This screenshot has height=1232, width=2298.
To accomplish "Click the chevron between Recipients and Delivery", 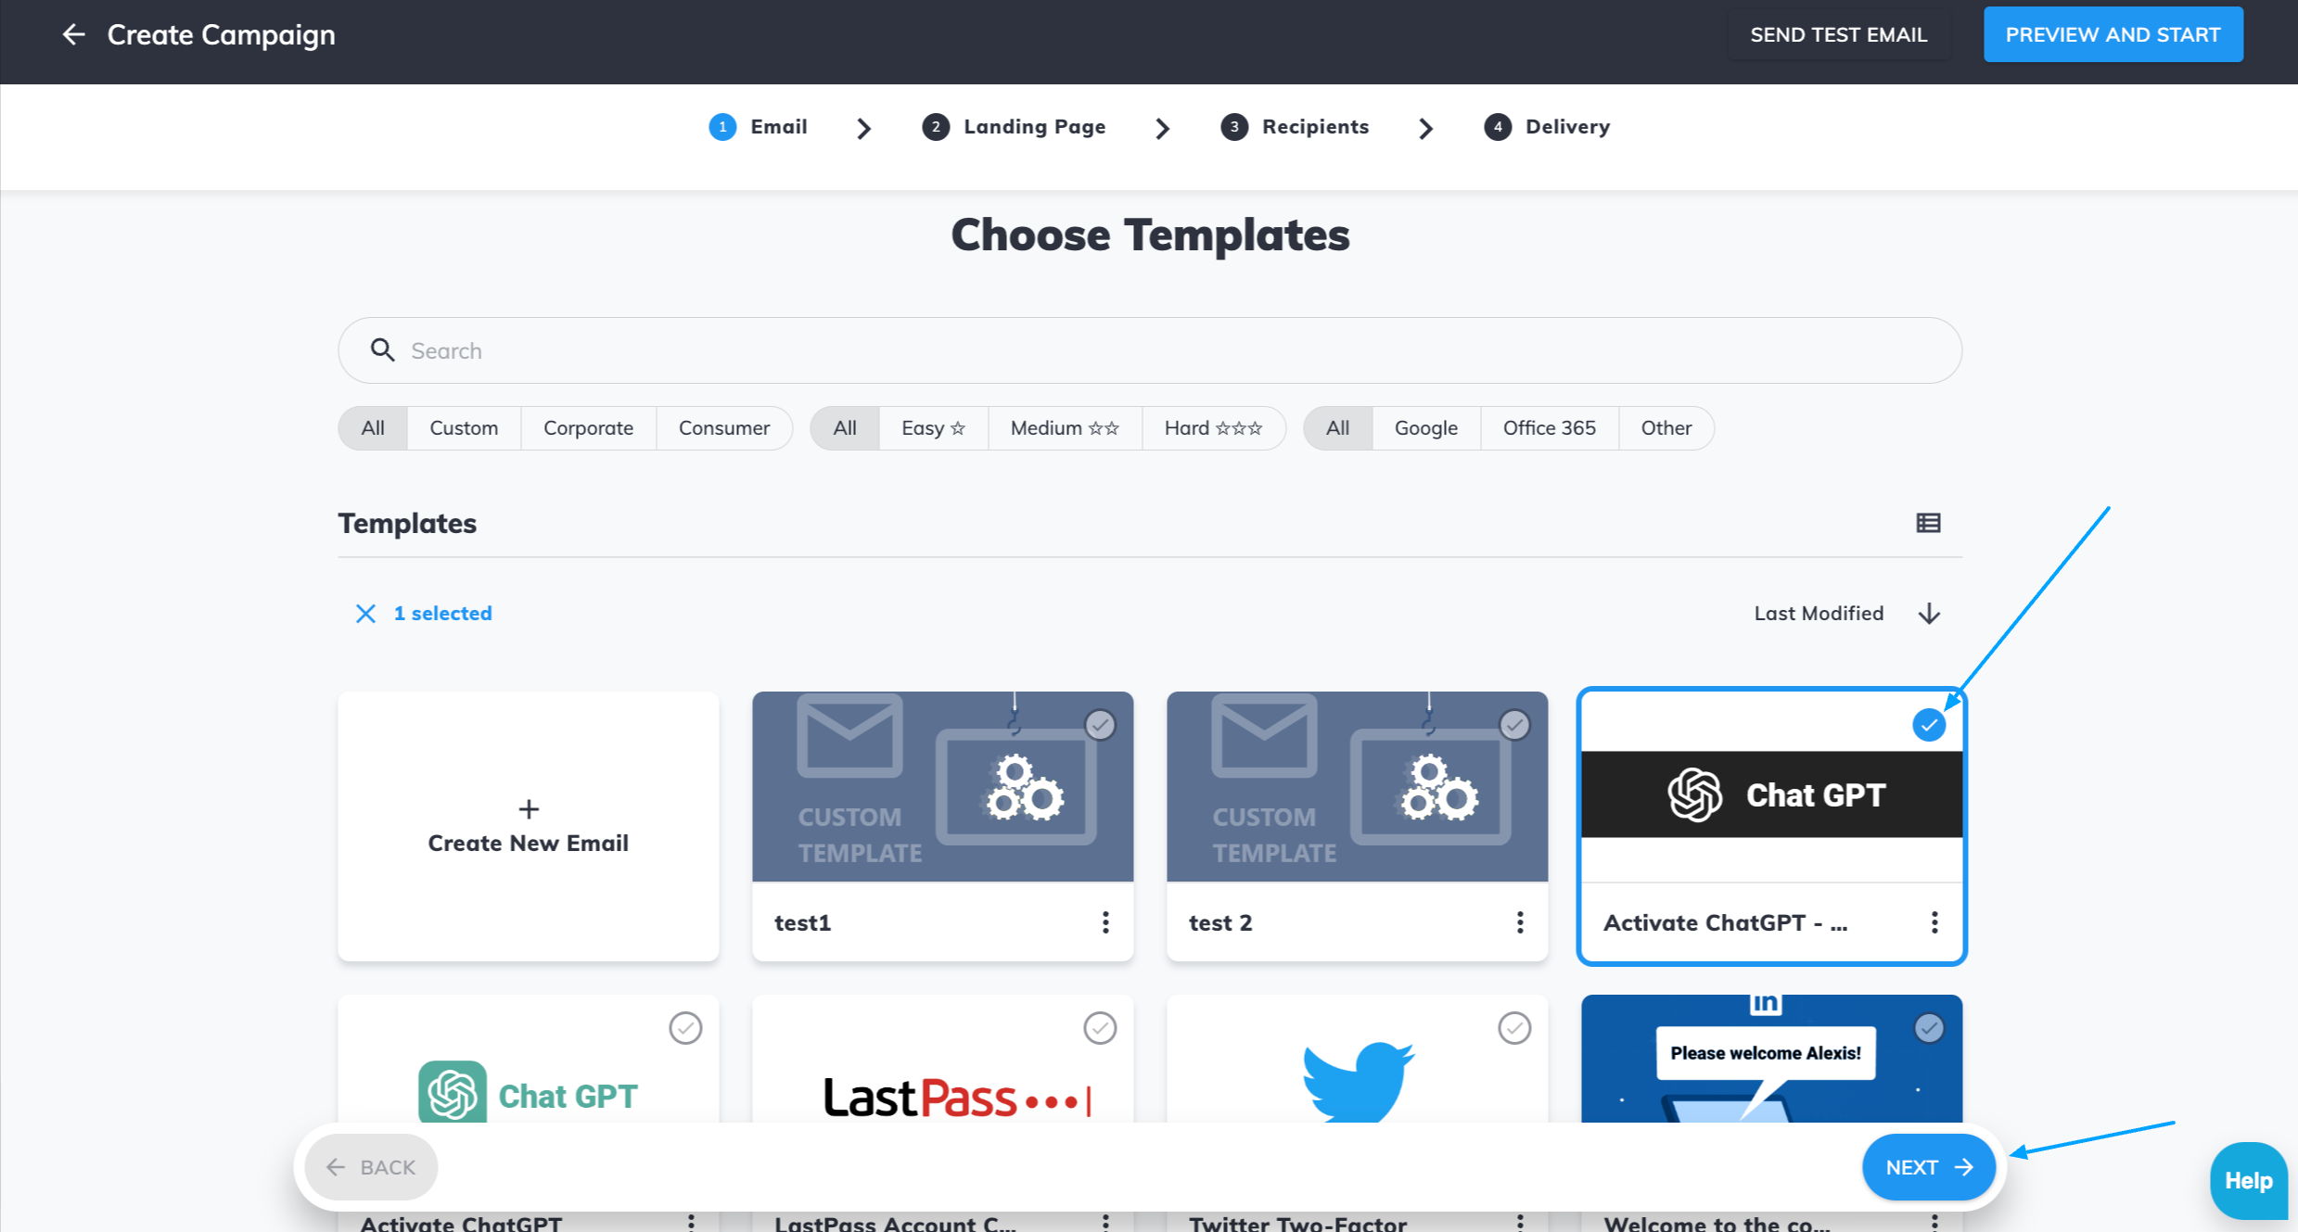I will (x=1425, y=128).
